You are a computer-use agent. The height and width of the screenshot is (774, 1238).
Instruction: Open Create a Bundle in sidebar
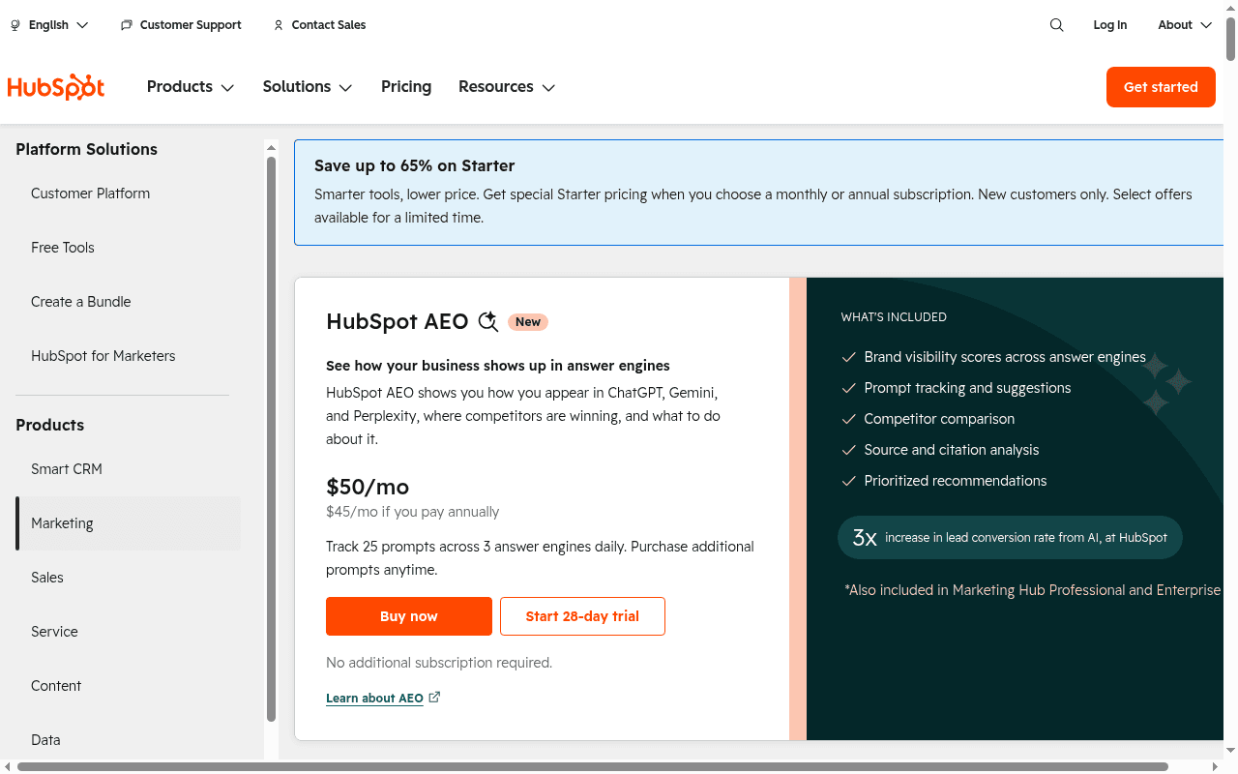128,302
